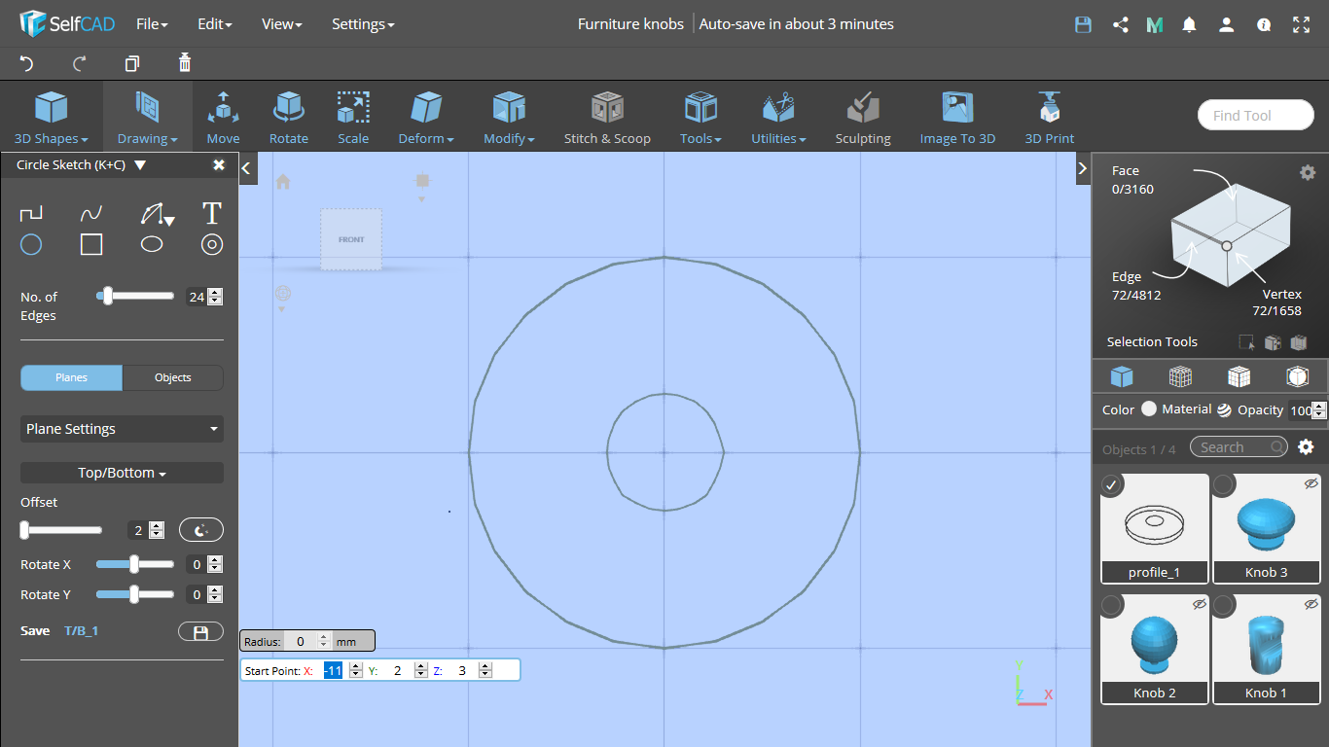Viewport: 1329px width, 747px height.
Task: Toggle the profile_1 selection checkbox
Action: pos(1111,484)
